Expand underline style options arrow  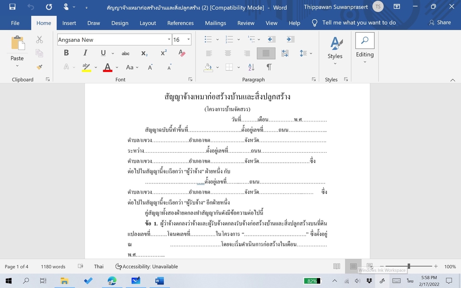(112, 53)
